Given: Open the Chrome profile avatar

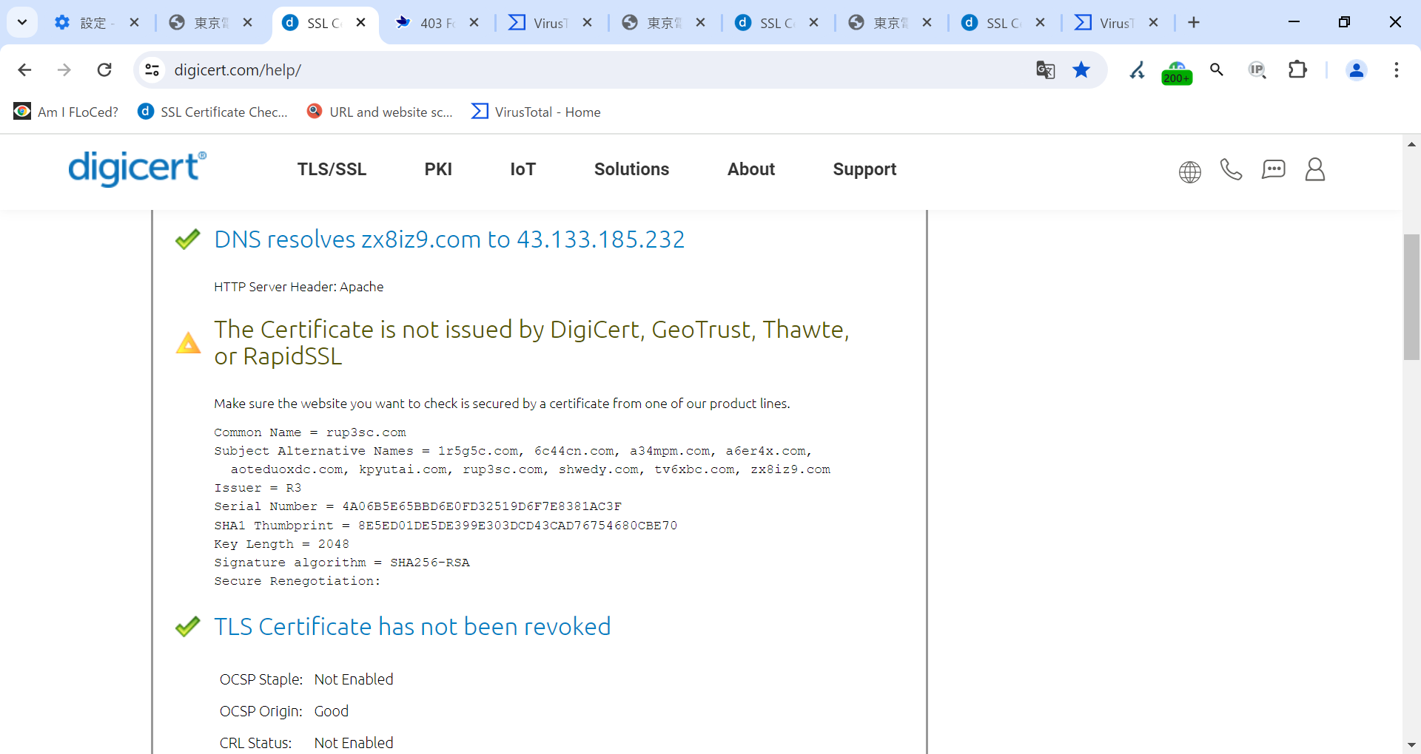Looking at the screenshot, I should tap(1357, 70).
